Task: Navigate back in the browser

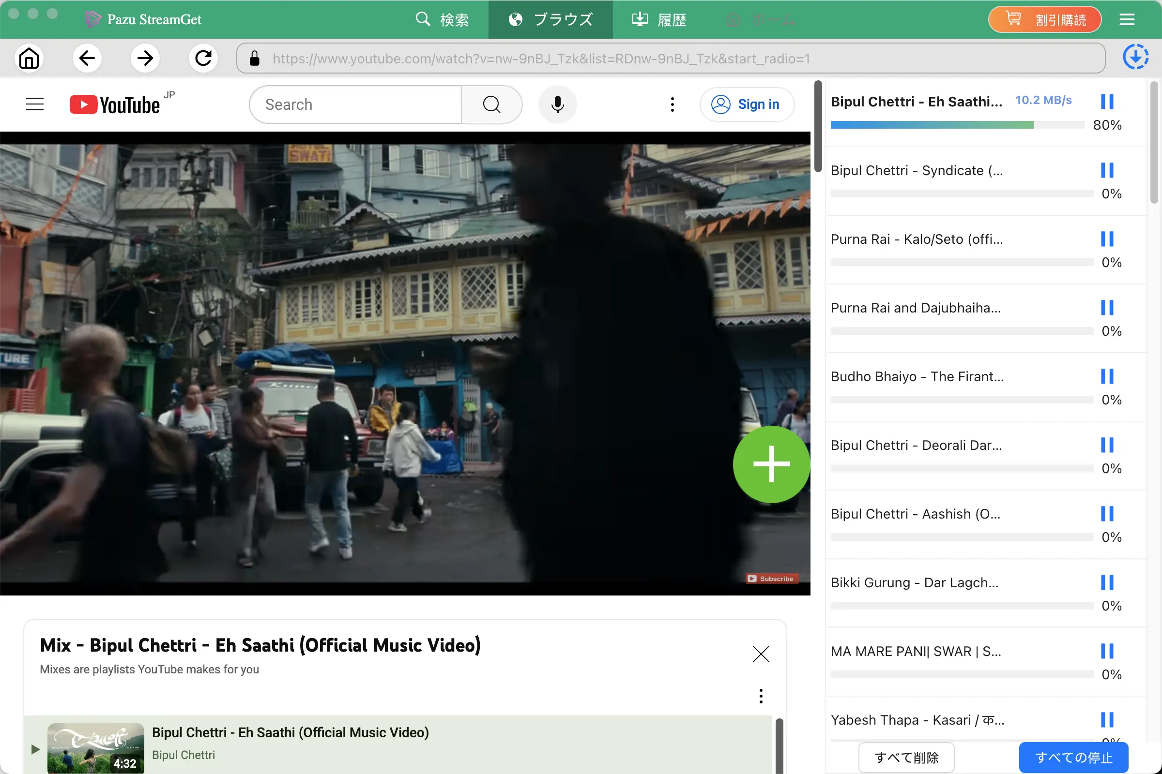Action: pyautogui.click(x=87, y=58)
